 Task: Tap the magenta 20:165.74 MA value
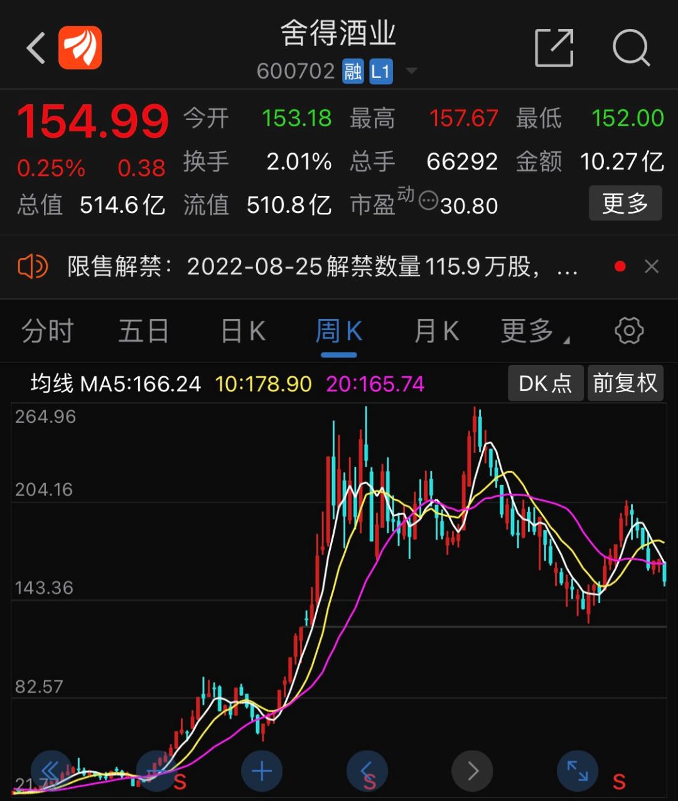[375, 384]
